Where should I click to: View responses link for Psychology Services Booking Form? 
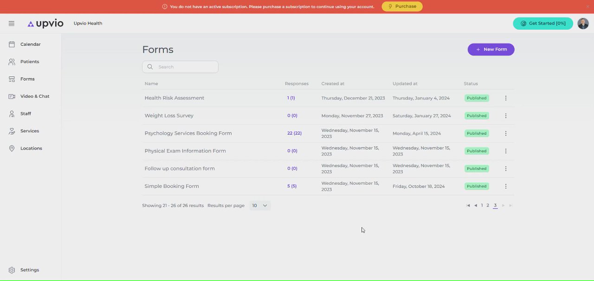coord(294,133)
